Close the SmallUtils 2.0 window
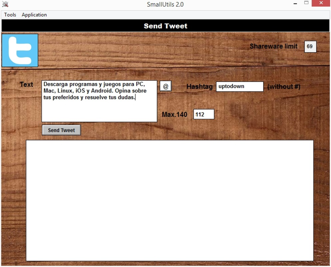Screen dimensions: 331x267 click(x=321, y=3)
